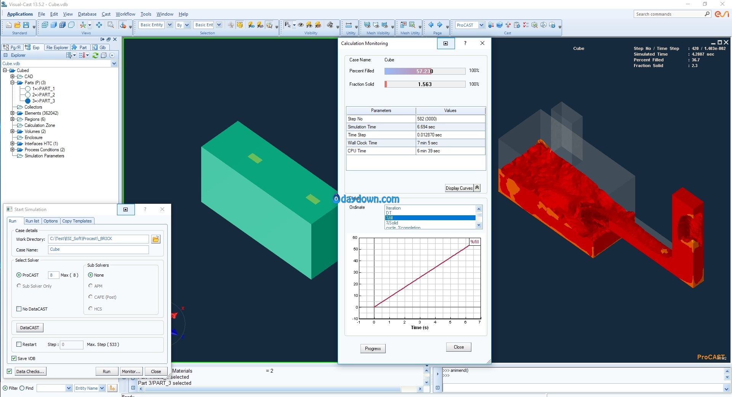Image resolution: width=732 pixels, height=397 pixels.
Task: Click the start simulation icon in Cast toolbar
Action: coord(543,25)
